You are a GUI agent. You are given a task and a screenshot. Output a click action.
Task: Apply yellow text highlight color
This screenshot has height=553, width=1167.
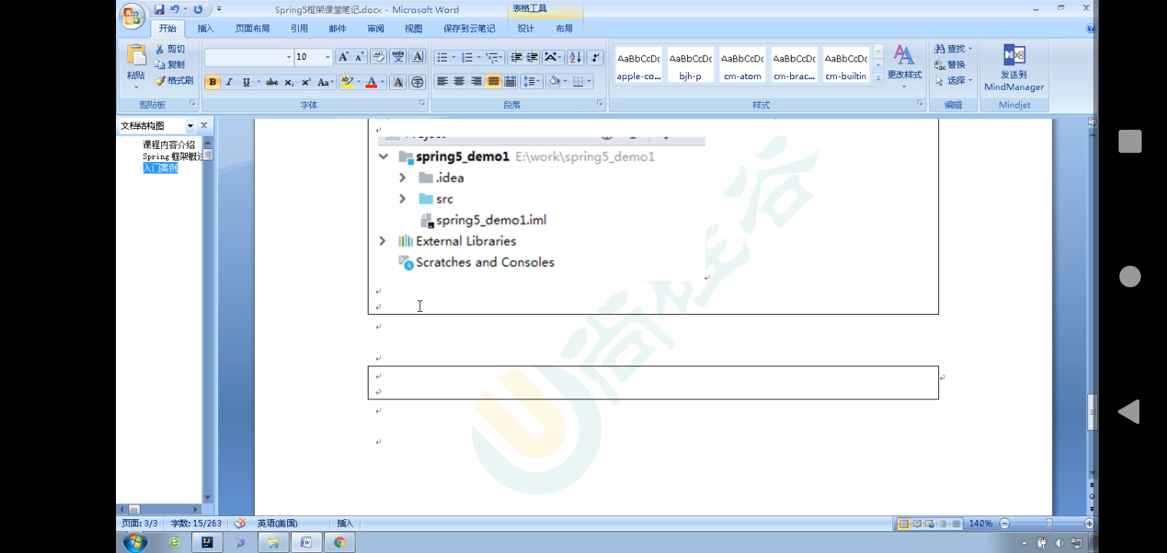pyautogui.click(x=346, y=82)
